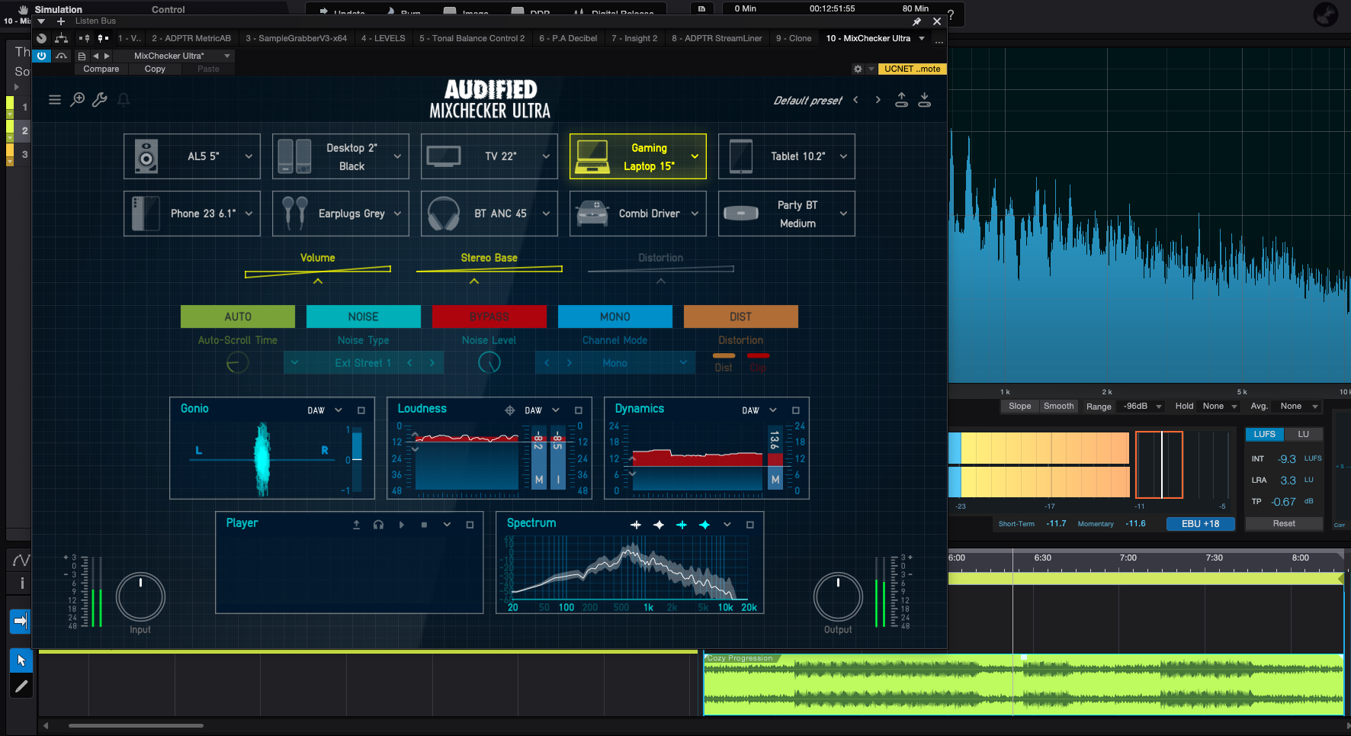Switch to 2 - ADPTR MetricAB tab

point(191,38)
